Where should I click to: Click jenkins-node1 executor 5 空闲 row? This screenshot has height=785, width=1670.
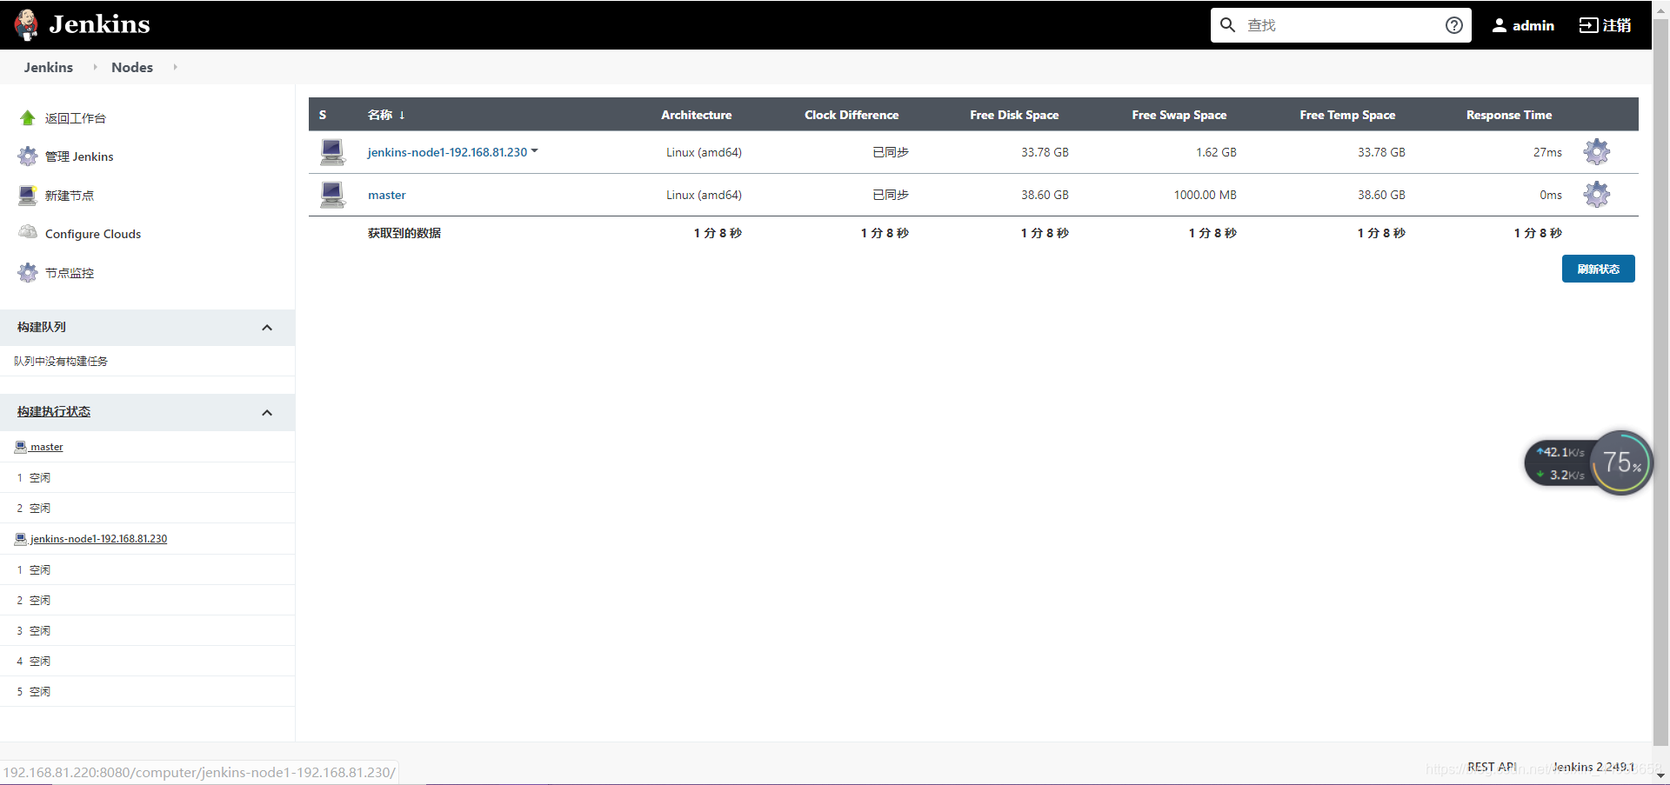click(147, 691)
